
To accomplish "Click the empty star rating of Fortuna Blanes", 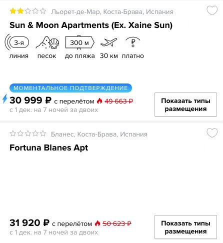I will [28, 133].
